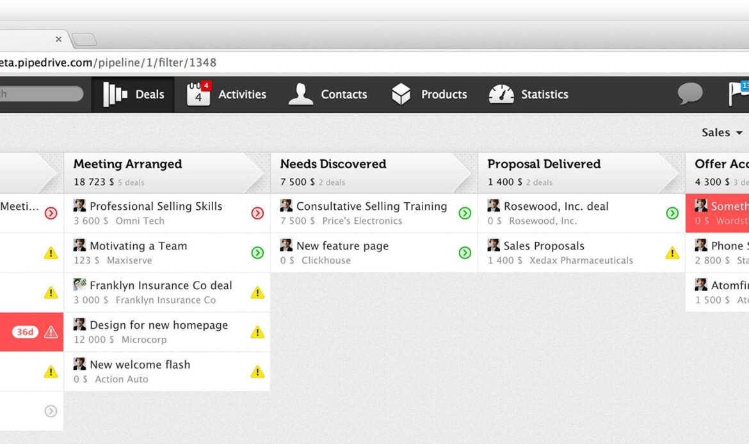The width and height of the screenshot is (749, 444).
Task: Click Omni Tech organization name
Action: (x=140, y=221)
